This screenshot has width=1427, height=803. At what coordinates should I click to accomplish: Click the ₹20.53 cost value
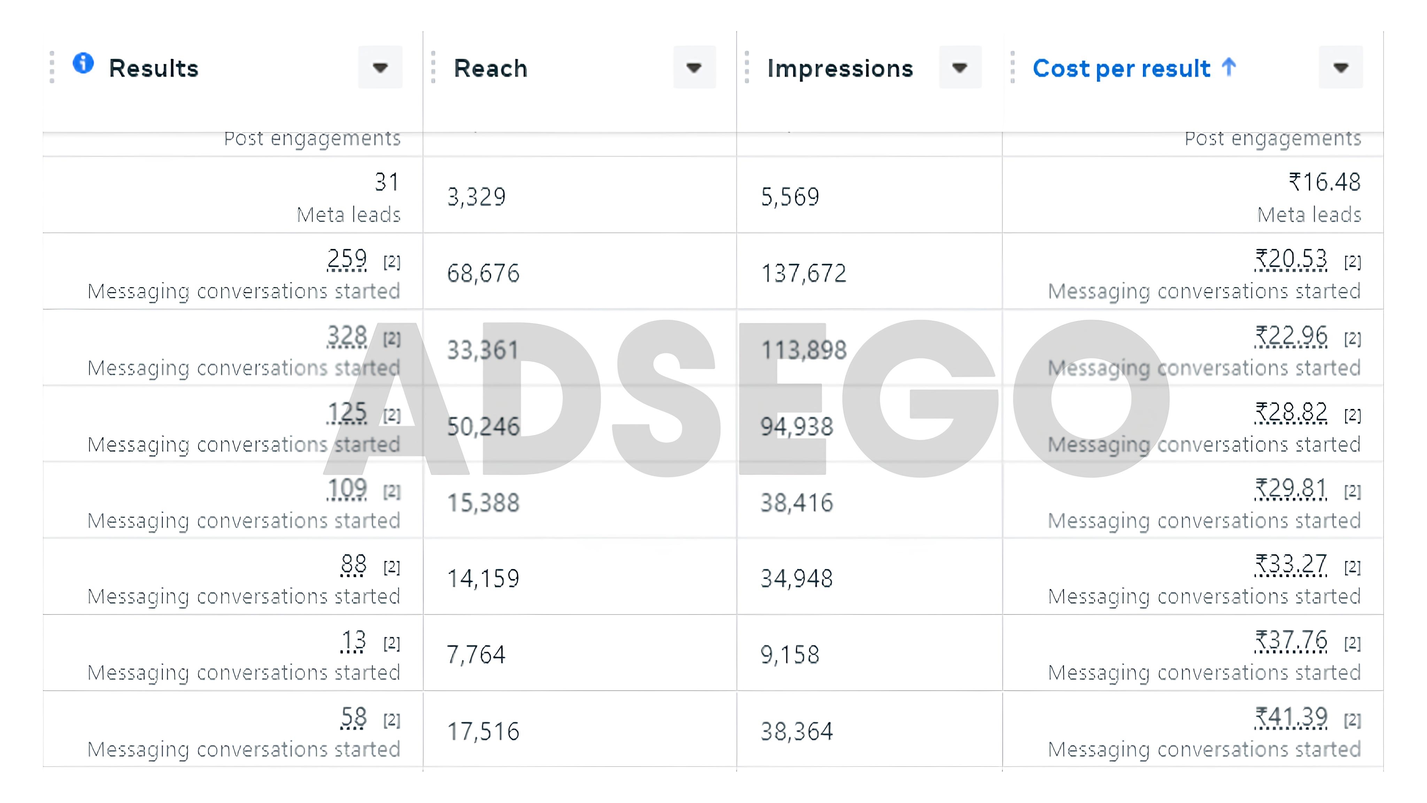[x=1291, y=259]
